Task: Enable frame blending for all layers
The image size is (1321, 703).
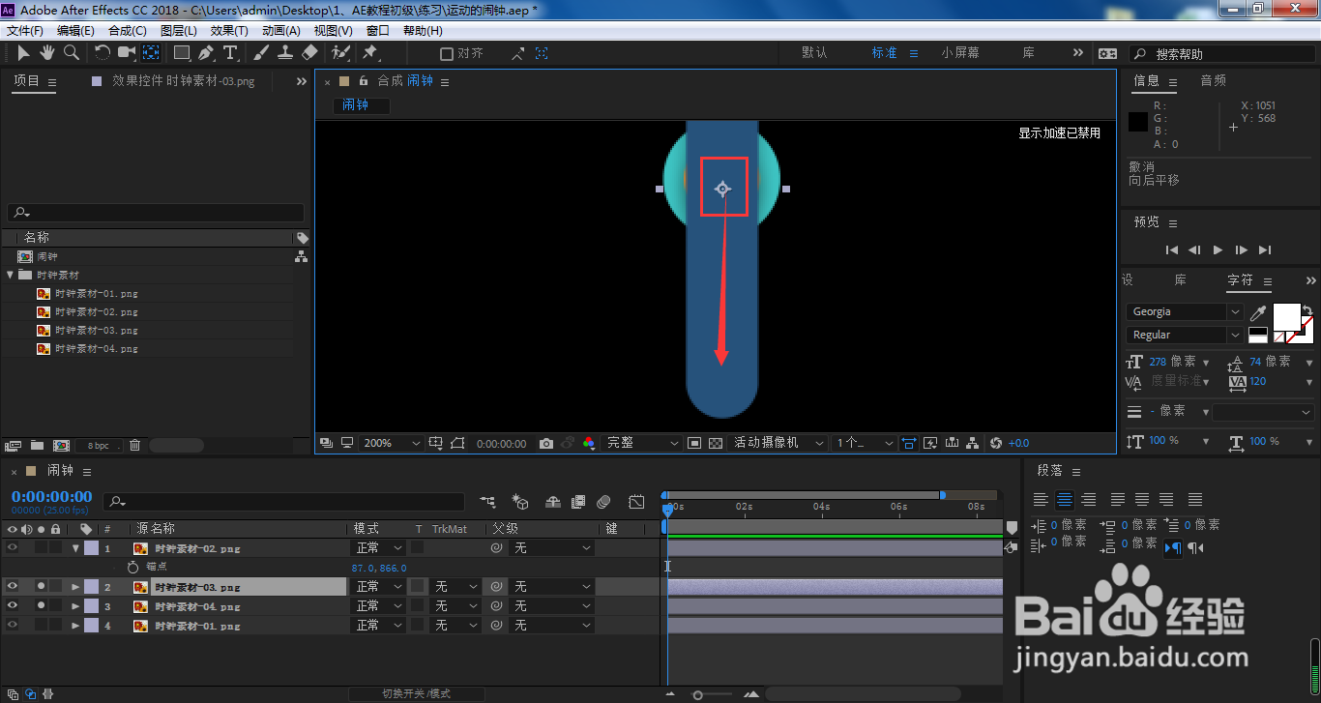Action: click(x=578, y=502)
